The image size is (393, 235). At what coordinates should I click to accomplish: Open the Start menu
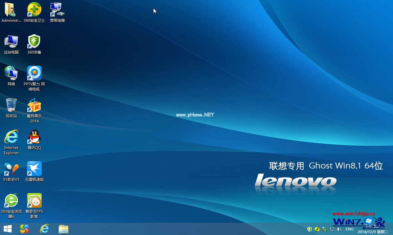click(x=7, y=229)
